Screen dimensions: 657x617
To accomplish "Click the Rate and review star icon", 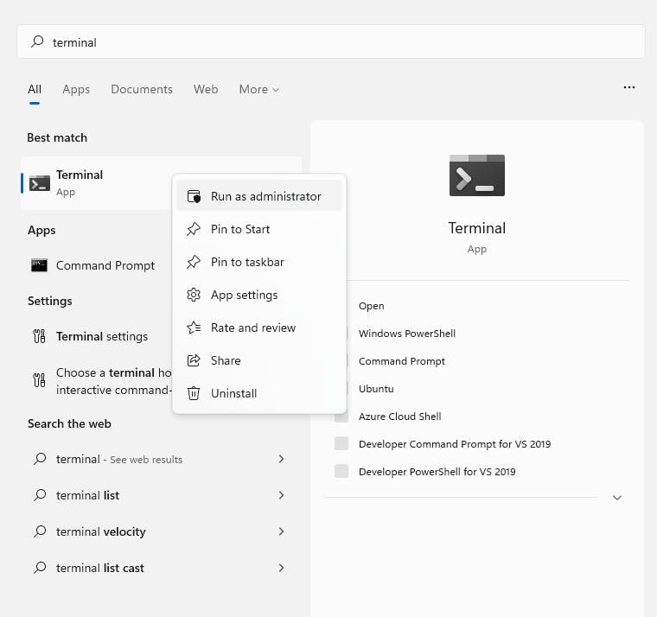I will (194, 328).
